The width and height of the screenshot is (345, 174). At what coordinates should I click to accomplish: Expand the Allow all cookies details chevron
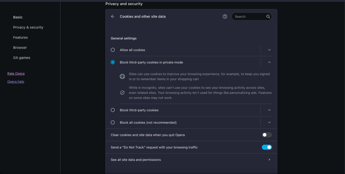coord(269,50)
